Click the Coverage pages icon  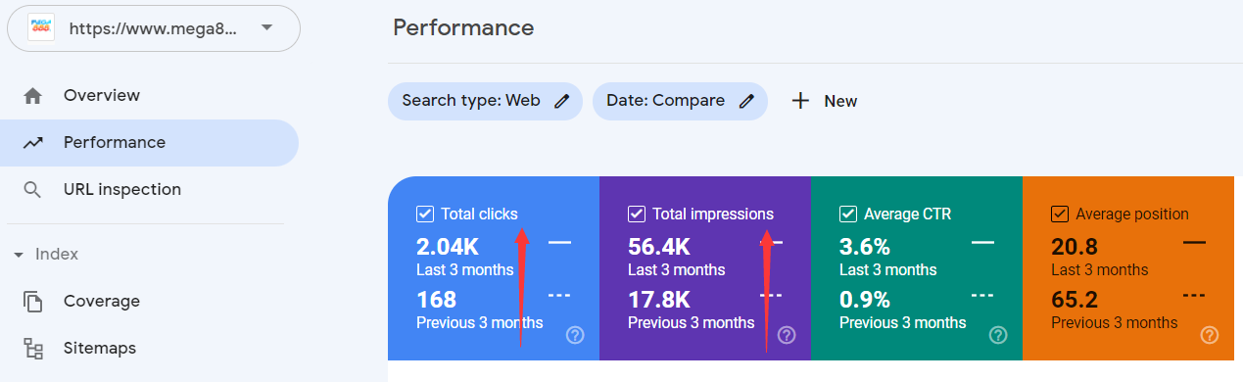pos(33,302)
